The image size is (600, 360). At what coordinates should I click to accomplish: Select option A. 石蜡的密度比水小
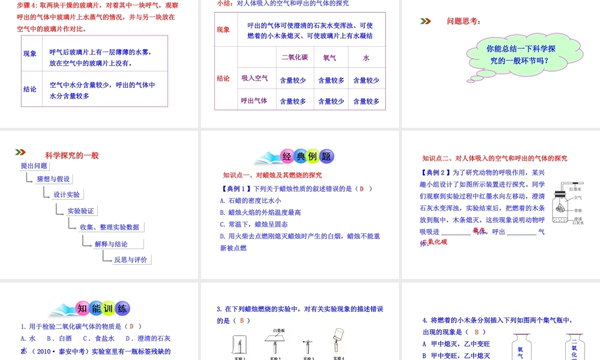pyautogui.click(x=250, y=200)
